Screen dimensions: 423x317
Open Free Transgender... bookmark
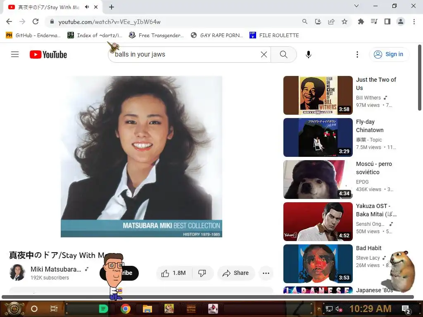click(157, 35)
